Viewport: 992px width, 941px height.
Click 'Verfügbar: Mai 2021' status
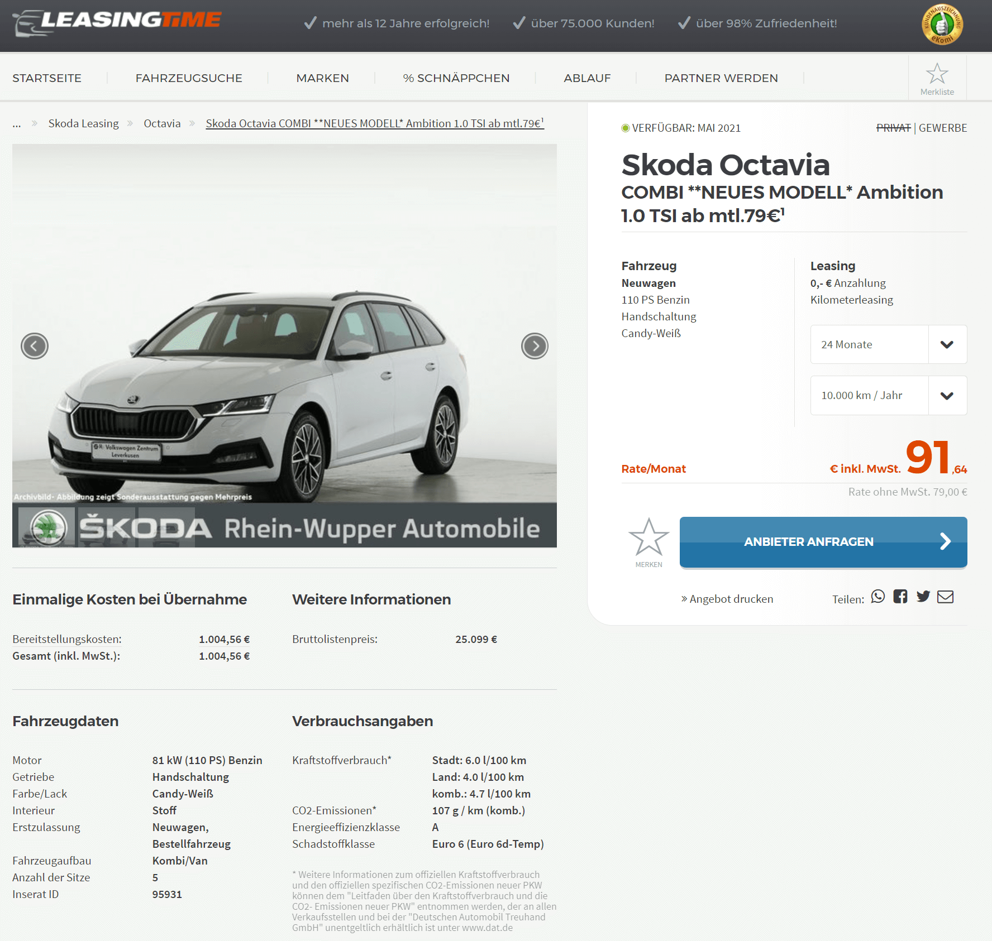pyautogui.click(x=681, y=128)
